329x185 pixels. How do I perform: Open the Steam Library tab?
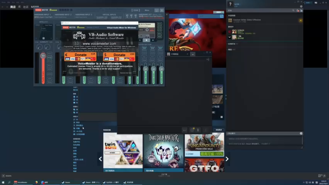click(19, 7)
